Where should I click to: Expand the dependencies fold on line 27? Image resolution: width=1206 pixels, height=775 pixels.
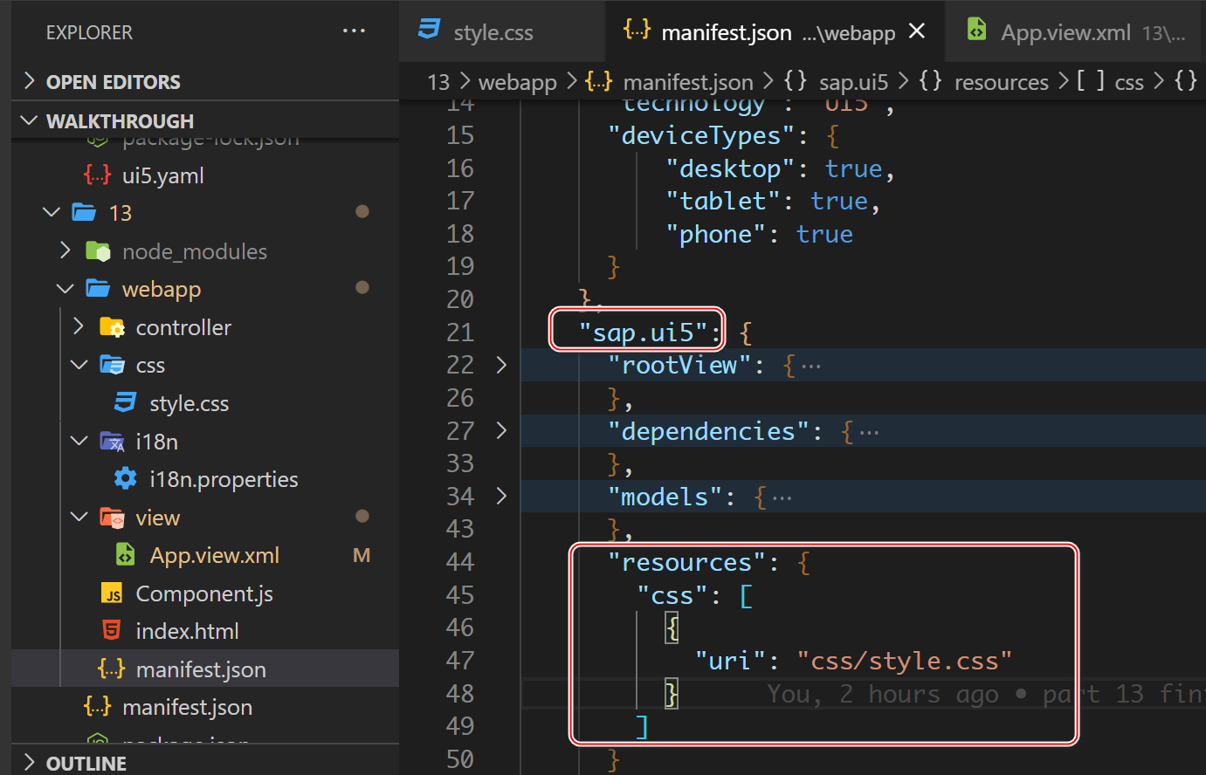point(502,430)
